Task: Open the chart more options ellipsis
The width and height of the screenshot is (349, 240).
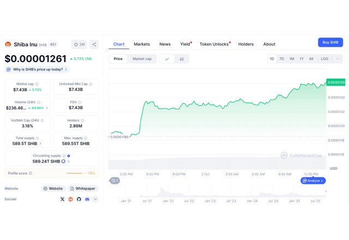Action: [338, 59]
